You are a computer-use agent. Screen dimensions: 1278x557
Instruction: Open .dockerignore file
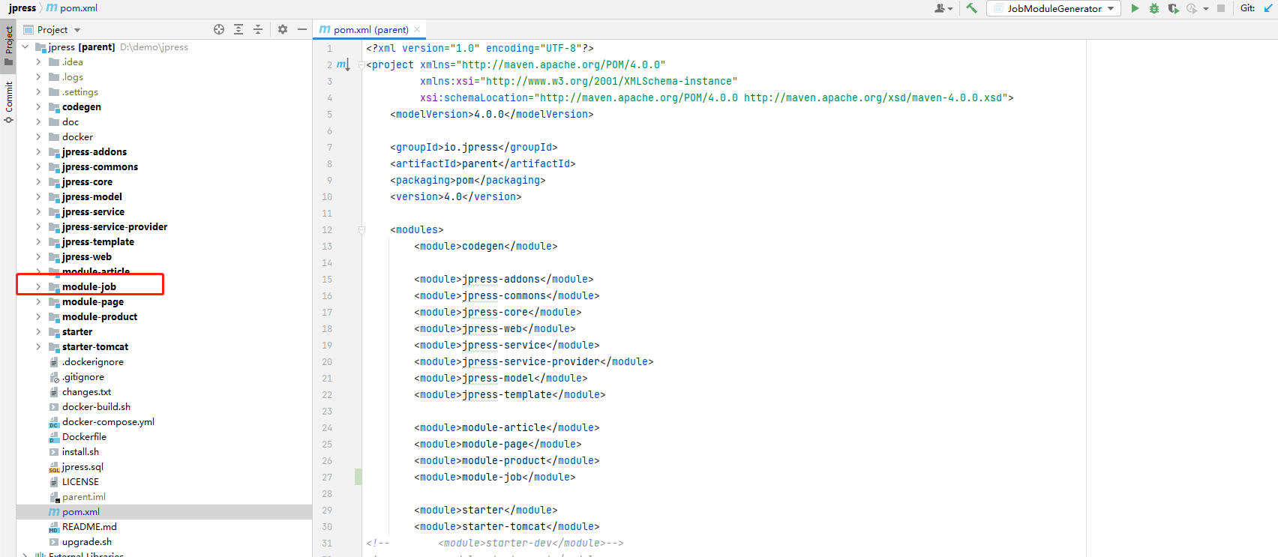[x=93, y=362]
